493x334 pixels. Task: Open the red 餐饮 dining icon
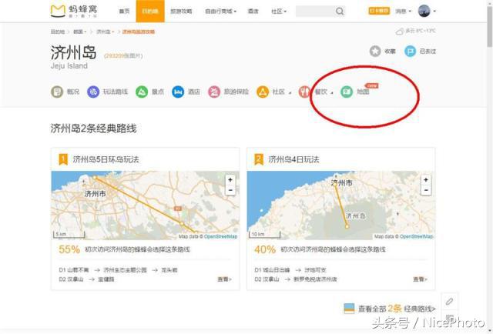coord(304,92)
